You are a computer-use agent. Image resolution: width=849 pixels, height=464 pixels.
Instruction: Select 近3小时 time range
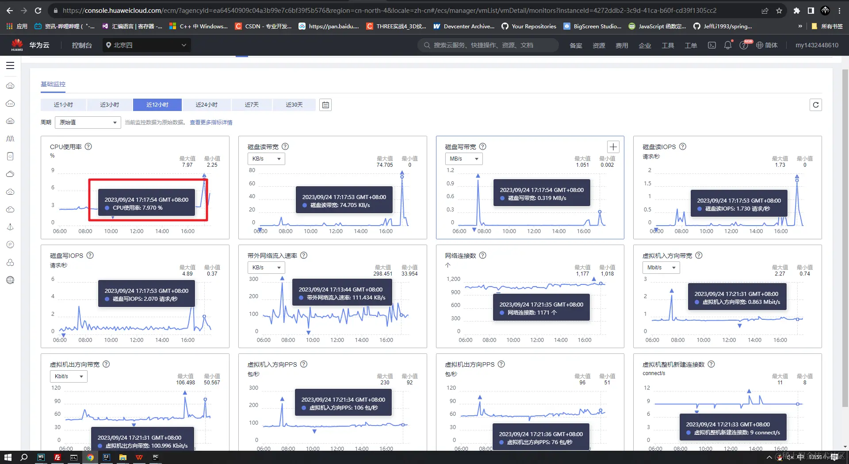pos(110,105)
